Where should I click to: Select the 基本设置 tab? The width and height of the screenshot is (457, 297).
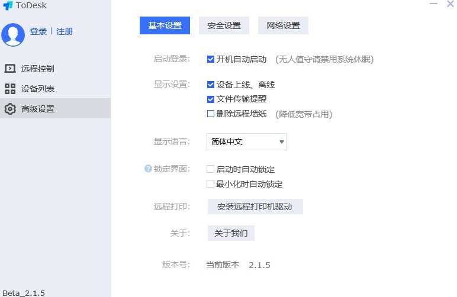point(165,25)
